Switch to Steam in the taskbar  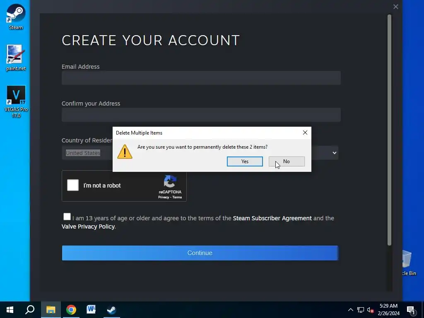click(111, 310)
